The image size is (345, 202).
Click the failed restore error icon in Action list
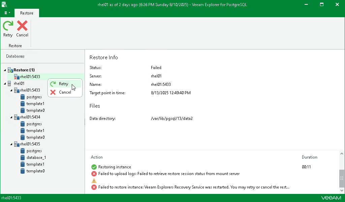coord(94,187)
